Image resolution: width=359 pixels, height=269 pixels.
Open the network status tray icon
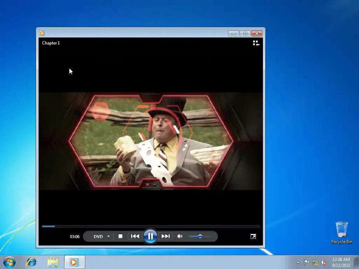tap(315, 263)
